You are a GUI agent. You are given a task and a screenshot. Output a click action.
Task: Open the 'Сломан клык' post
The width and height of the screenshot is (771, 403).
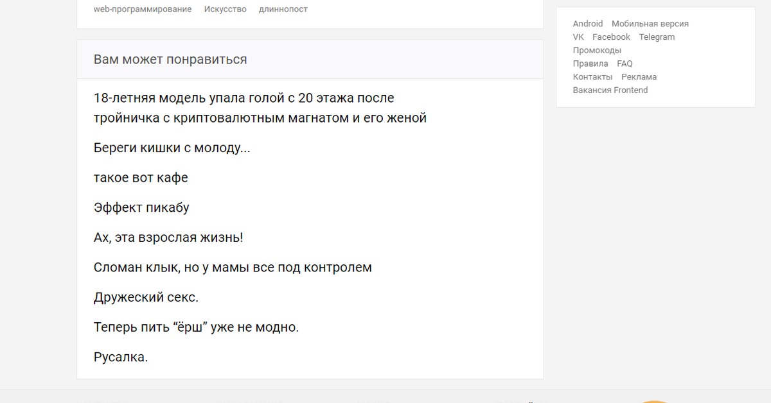[x=233, y=268]
